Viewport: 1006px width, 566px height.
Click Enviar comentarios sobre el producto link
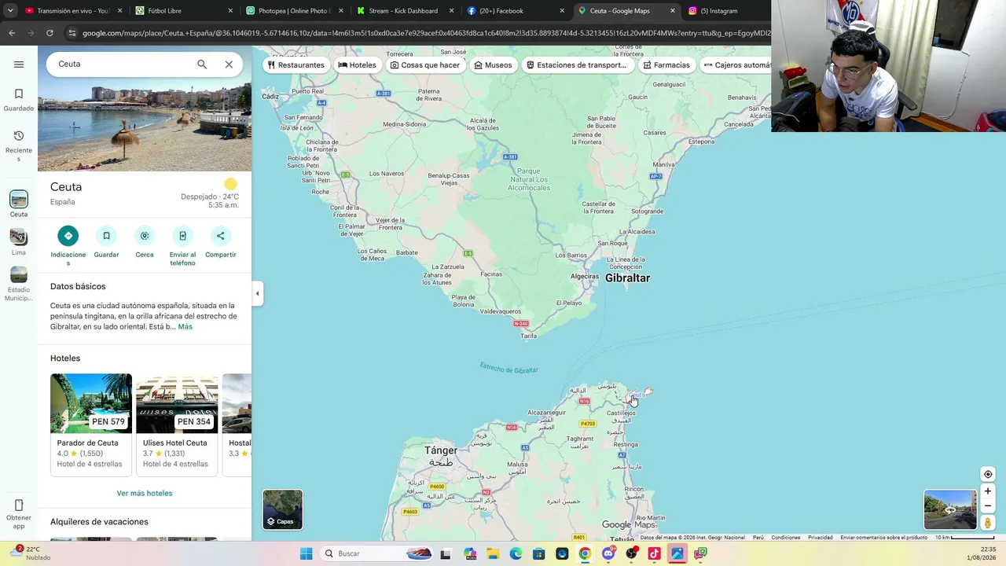click(884, 538)
